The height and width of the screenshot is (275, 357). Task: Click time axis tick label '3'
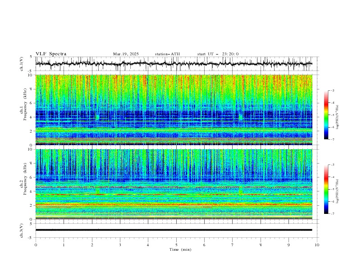click(x=120, y=245)
